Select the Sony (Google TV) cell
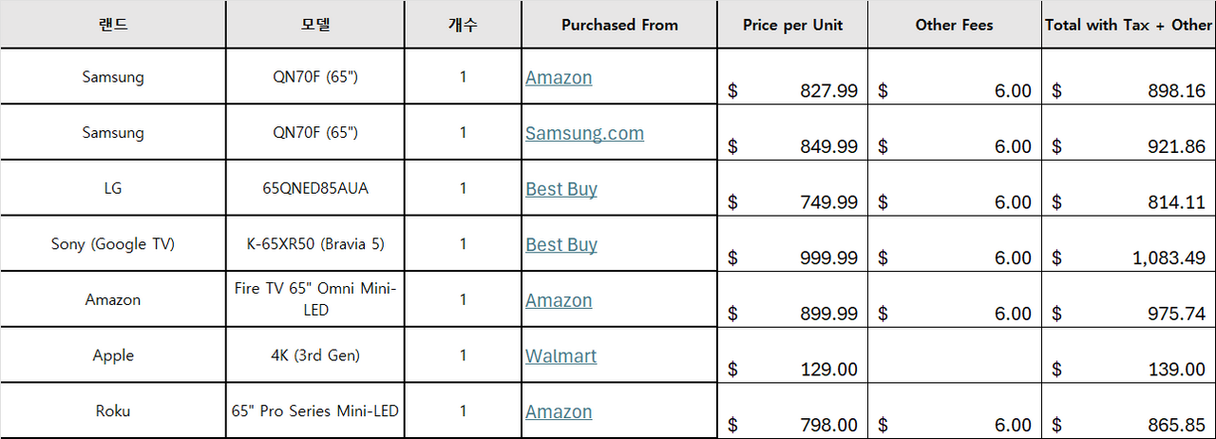 coord(113,244)
